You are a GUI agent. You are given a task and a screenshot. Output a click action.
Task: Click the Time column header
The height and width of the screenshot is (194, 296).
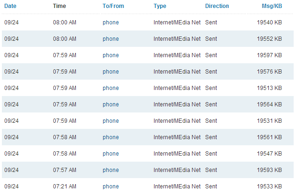(x=59, y=6)
